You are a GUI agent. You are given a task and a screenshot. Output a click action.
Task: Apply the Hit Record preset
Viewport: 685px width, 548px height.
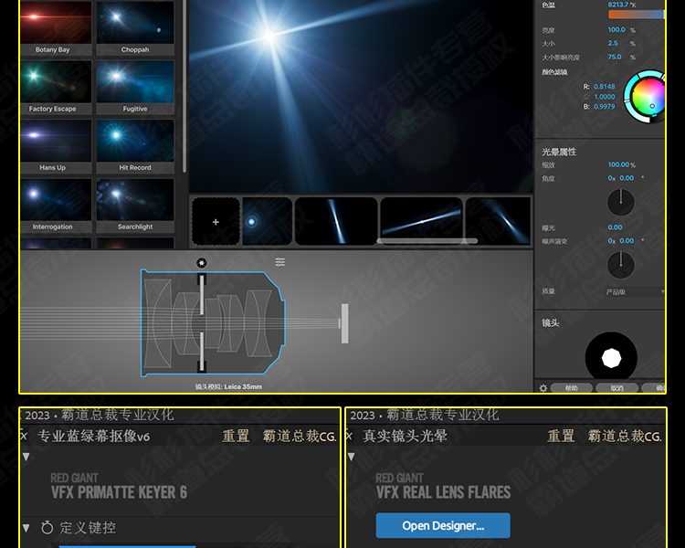coord(135,146)
